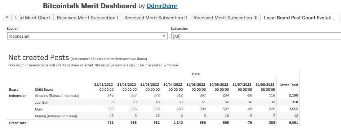Open the tab list dropdown arrow
Screen dimensions: 341x132
[7, 18]
